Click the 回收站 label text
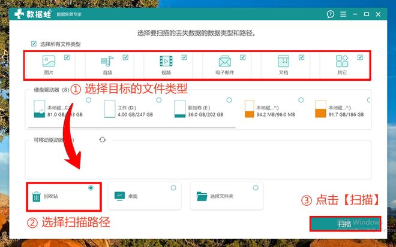 point(51,196)
